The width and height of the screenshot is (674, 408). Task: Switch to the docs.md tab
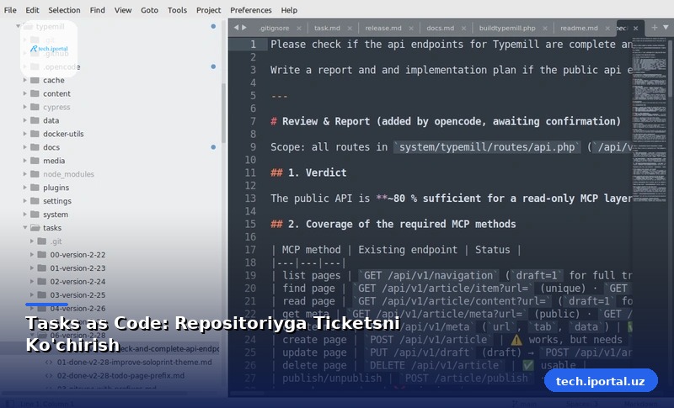(440, 29)
